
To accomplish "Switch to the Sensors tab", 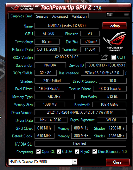I will [x=42, y=16].
